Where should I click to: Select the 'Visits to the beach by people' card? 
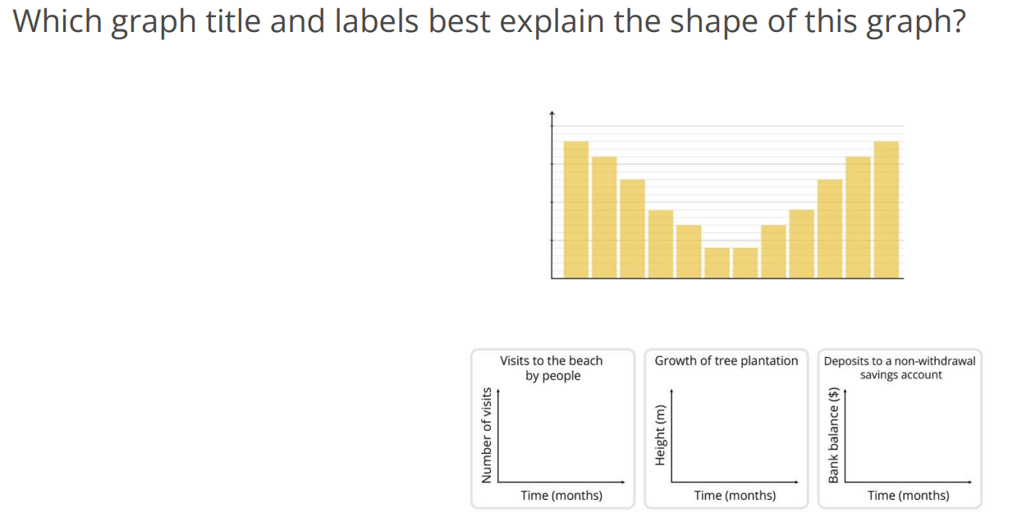point(553,428)
